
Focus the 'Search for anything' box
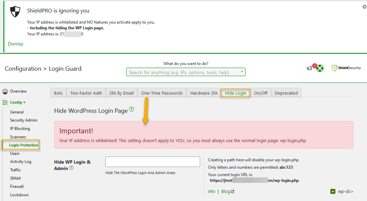pyautogui.click(x=186, y=72)
